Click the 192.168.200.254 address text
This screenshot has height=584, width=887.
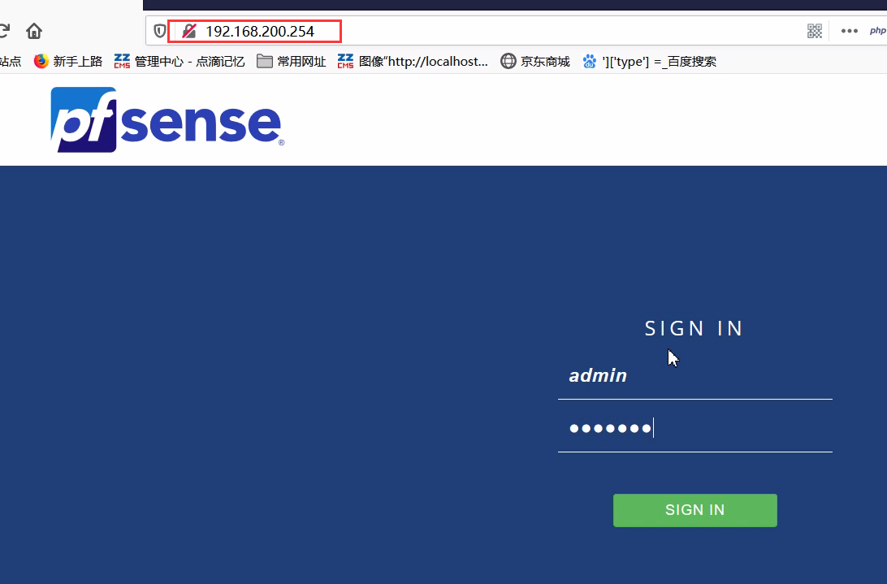tap(260, 31)
